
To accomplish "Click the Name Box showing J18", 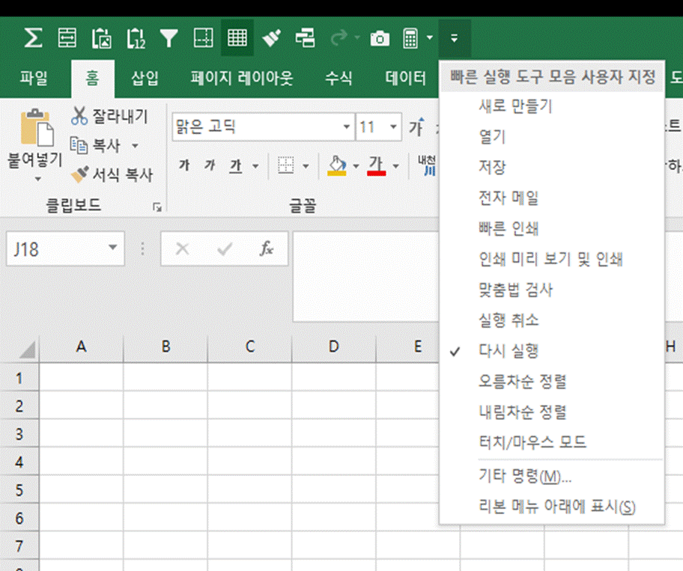I will pyautogui.click(x=52, y=249).
